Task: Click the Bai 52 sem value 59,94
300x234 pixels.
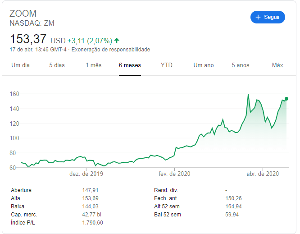Action: point(232,215)
